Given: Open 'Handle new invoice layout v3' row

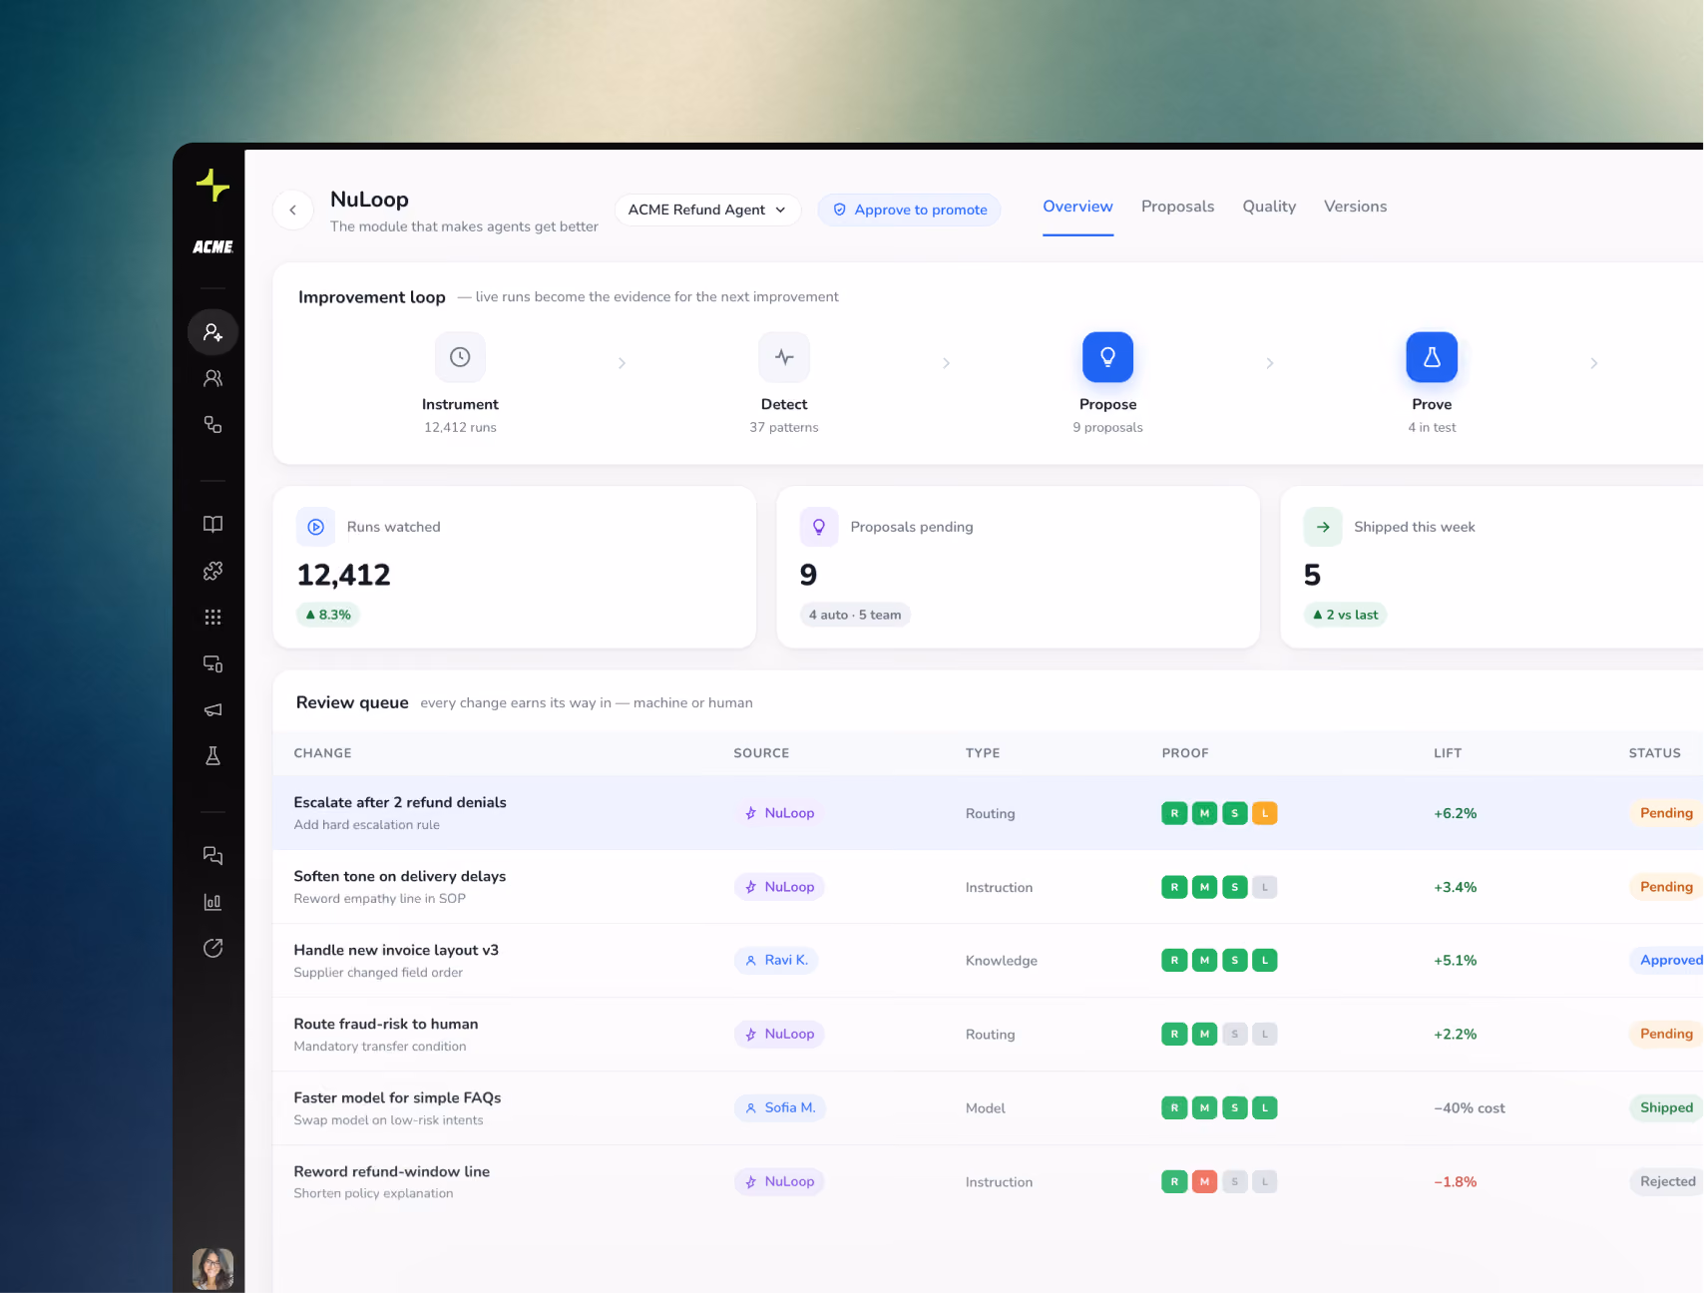Looking at the screenshot, I should point(988,961).
